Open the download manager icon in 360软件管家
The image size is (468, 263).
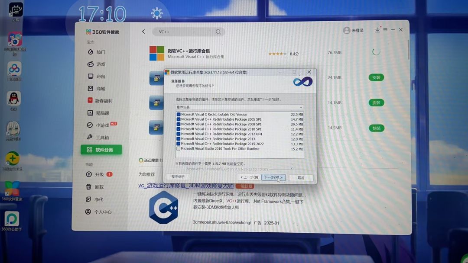[x=377, y=29]
